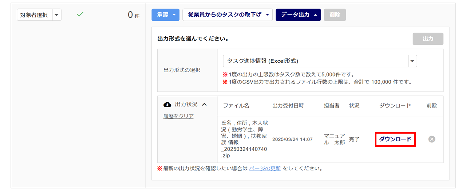Click the cloud download icon beside 出力状況
The width and height of the screenshot is (466, 191).
(x=167, y=105)
